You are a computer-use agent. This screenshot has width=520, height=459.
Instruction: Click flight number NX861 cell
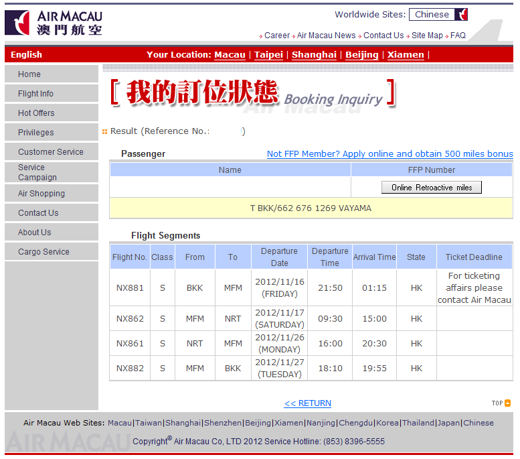click(130, 343)
